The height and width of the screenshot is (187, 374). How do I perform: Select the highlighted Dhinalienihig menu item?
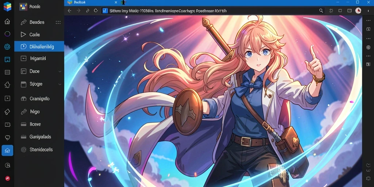coord(39,46)
